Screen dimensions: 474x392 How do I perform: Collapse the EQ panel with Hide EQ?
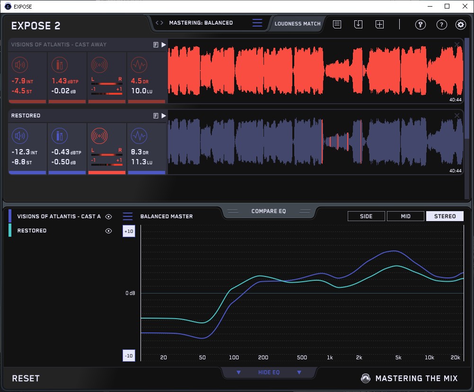(x=269, y=372)
